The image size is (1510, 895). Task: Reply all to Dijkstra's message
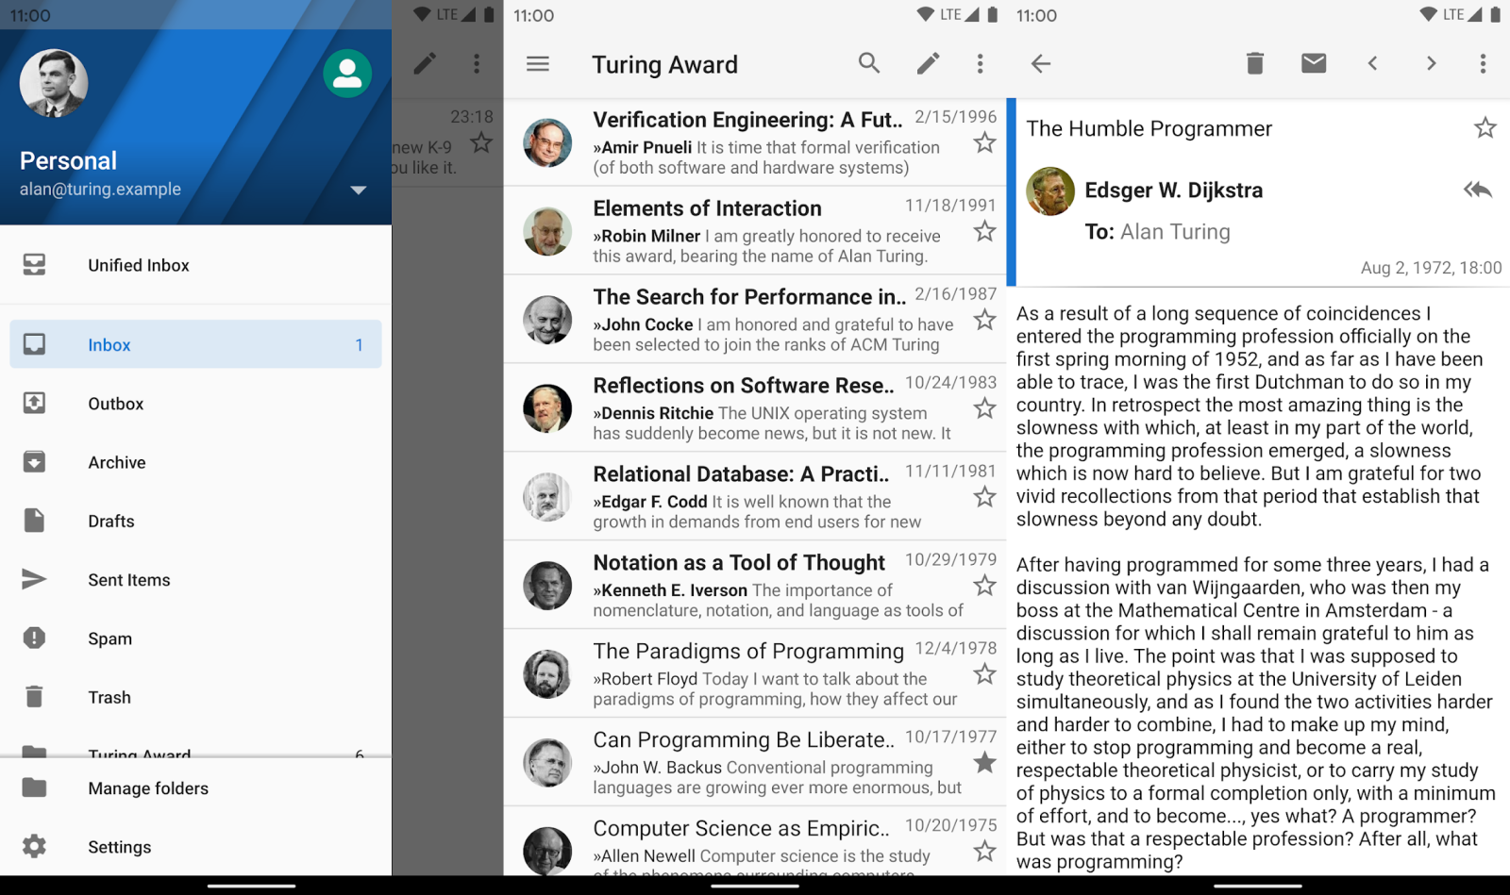point(1477,190)
